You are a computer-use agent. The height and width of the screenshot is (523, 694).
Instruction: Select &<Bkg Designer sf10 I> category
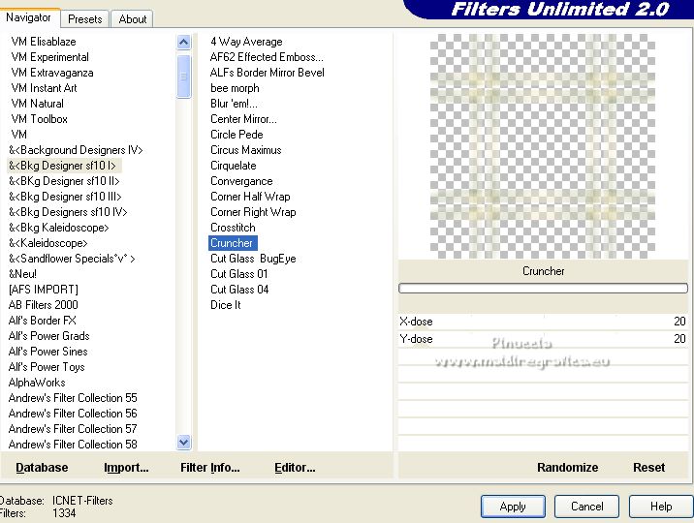(x=62, y=166)
